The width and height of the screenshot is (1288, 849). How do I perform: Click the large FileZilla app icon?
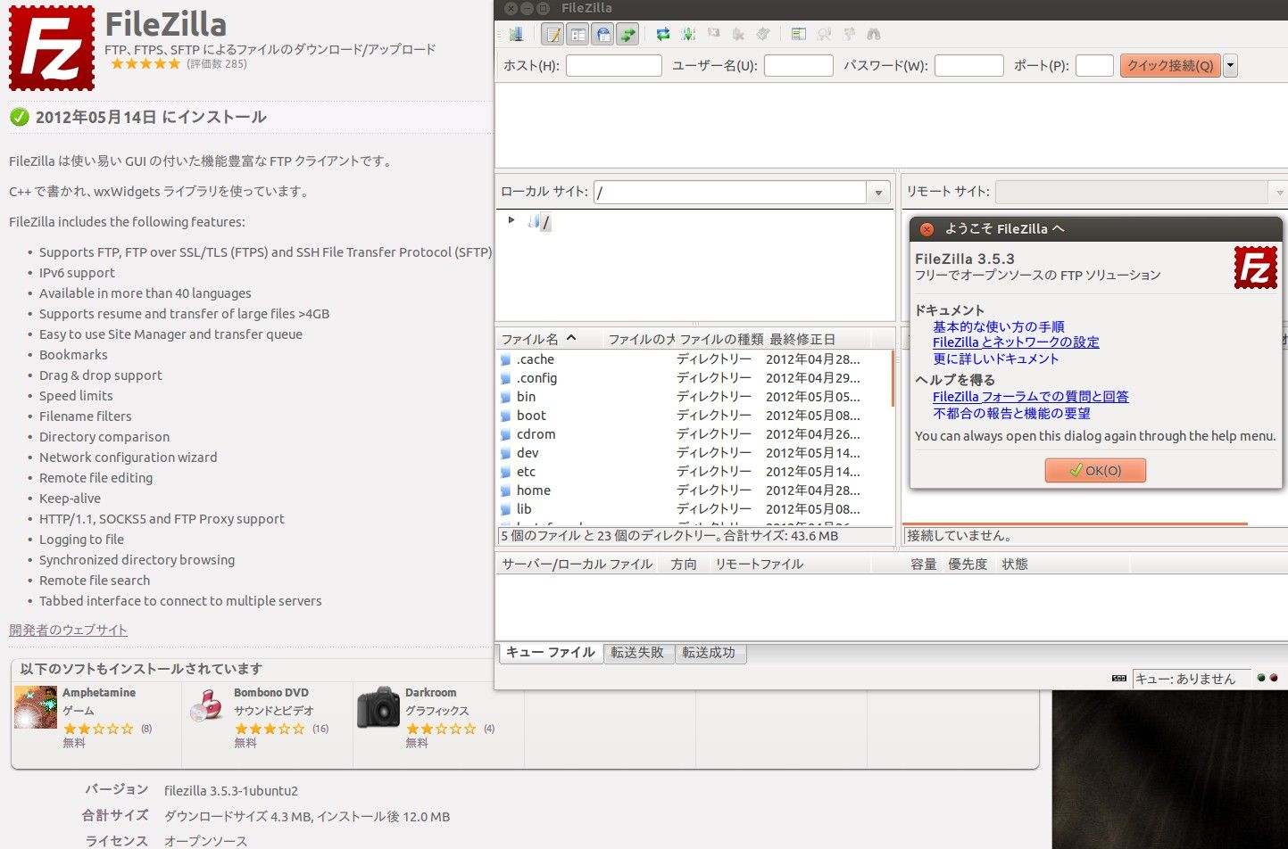coord(52,48)
